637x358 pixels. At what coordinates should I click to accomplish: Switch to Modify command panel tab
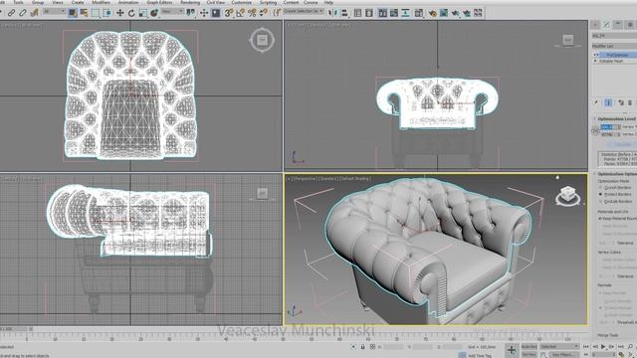tap(606, 25)
